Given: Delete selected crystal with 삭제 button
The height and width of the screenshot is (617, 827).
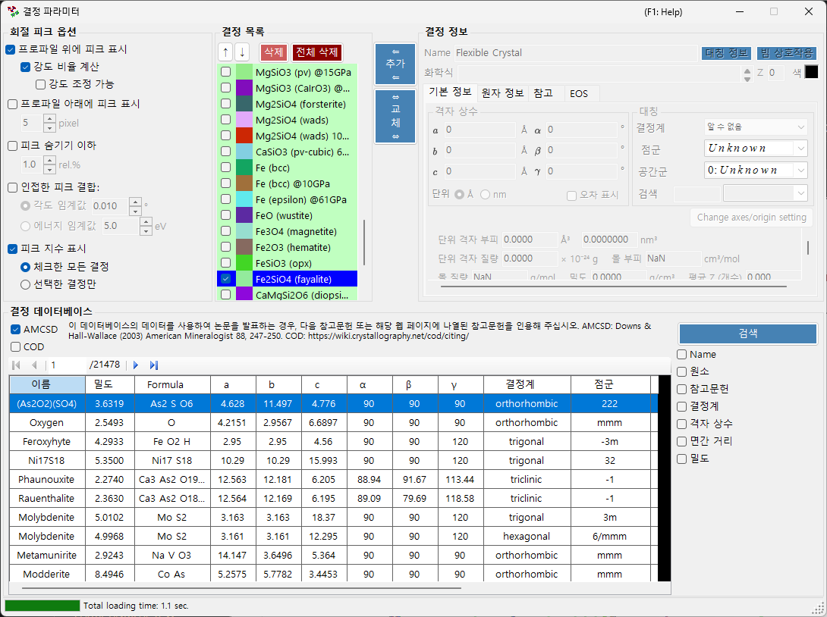Looking at the screenshot, I should click(x=274, y=52).
